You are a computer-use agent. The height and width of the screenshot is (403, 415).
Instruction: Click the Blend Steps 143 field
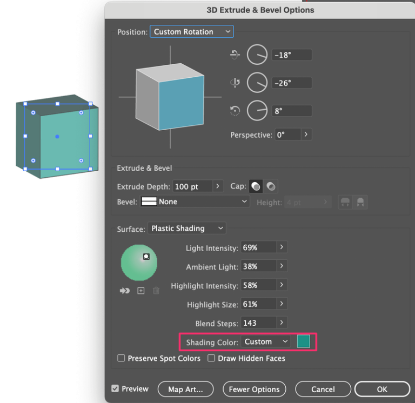coord(259,323)
